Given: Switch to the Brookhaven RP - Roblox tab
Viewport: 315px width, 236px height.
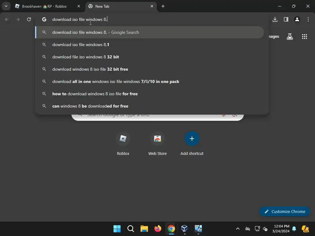Looking at the screenshot, I should point(48,6).
